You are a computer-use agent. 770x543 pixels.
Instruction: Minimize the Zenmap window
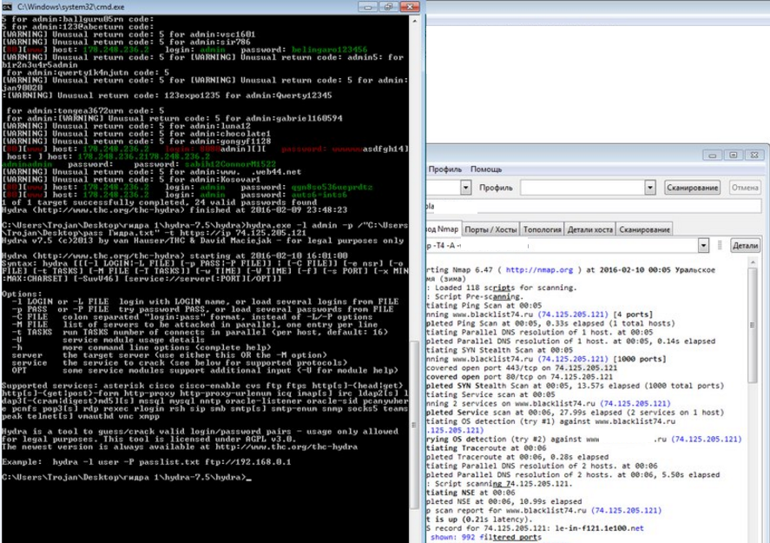(714, 155)
